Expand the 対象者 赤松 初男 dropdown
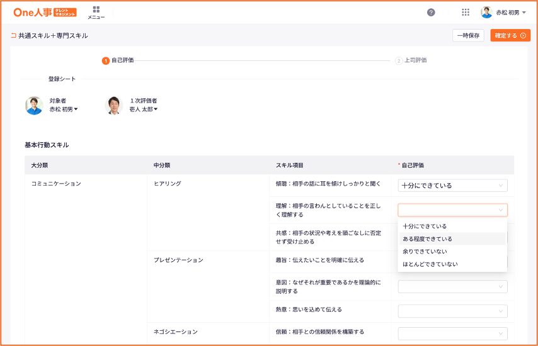Image resolution: width=538 pixels, height=346 pixels. [64, 109]
